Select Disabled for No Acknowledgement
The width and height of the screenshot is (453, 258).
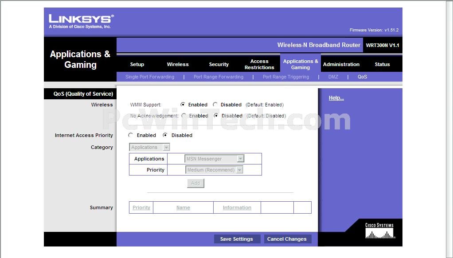point(216,116)
